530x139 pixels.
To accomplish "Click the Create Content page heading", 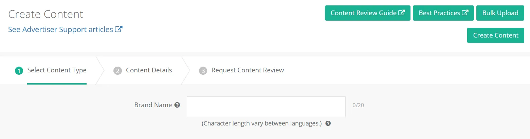I will [45, 14].
